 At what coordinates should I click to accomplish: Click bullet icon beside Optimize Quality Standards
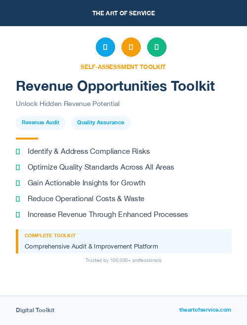tap(18, 168)
